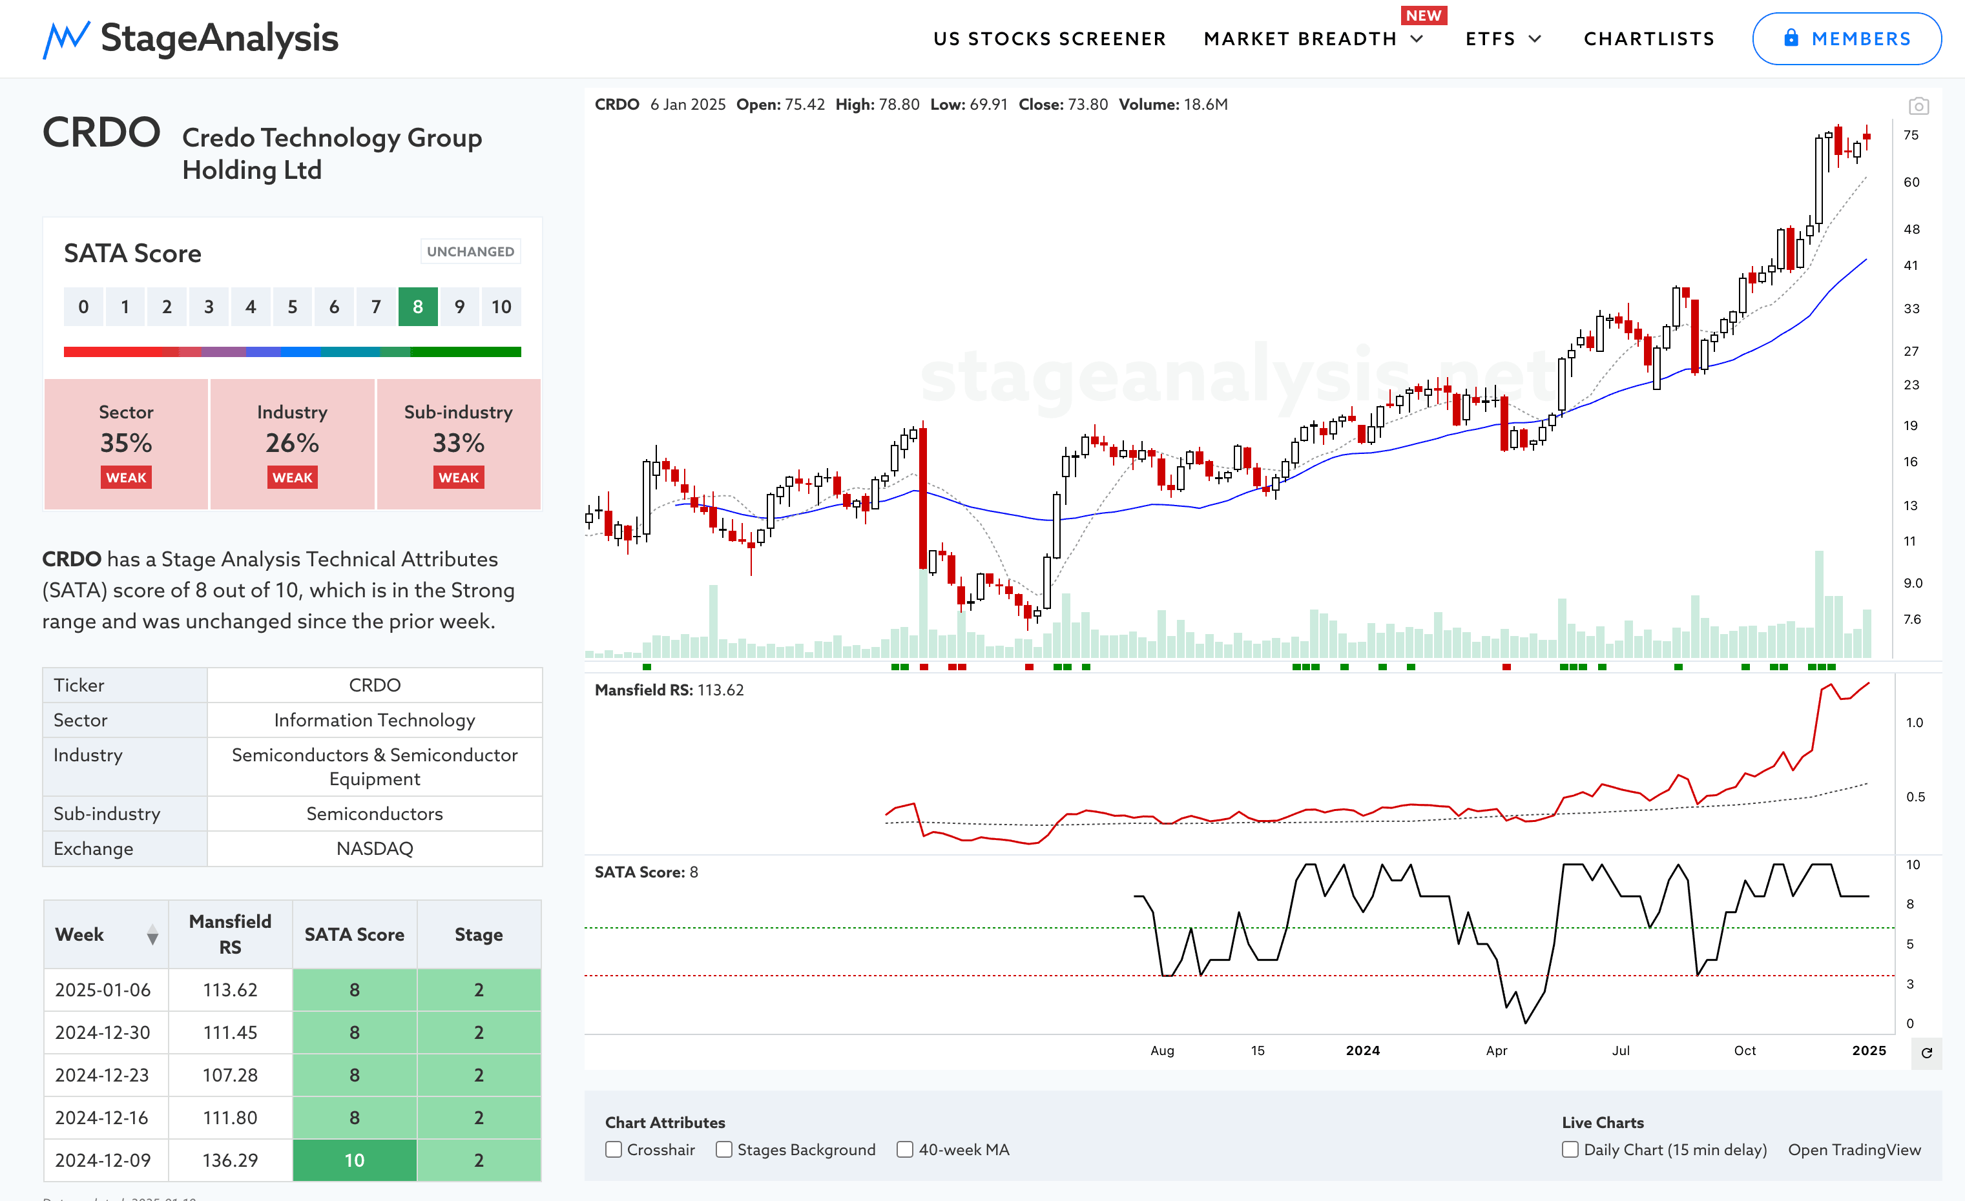Select SATA score box 10
The width and height of the screenshot is (1965, 1201).
501,307
